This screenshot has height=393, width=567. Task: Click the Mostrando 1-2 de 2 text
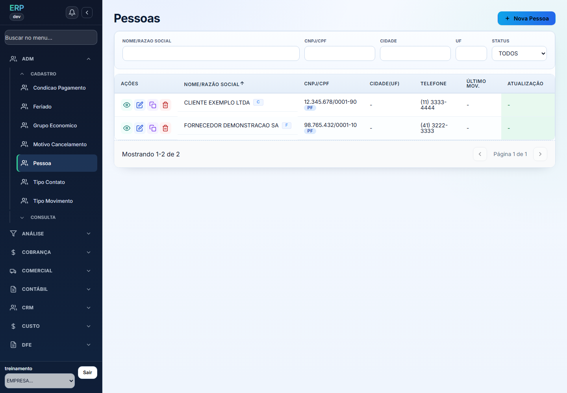coord(151,154)
